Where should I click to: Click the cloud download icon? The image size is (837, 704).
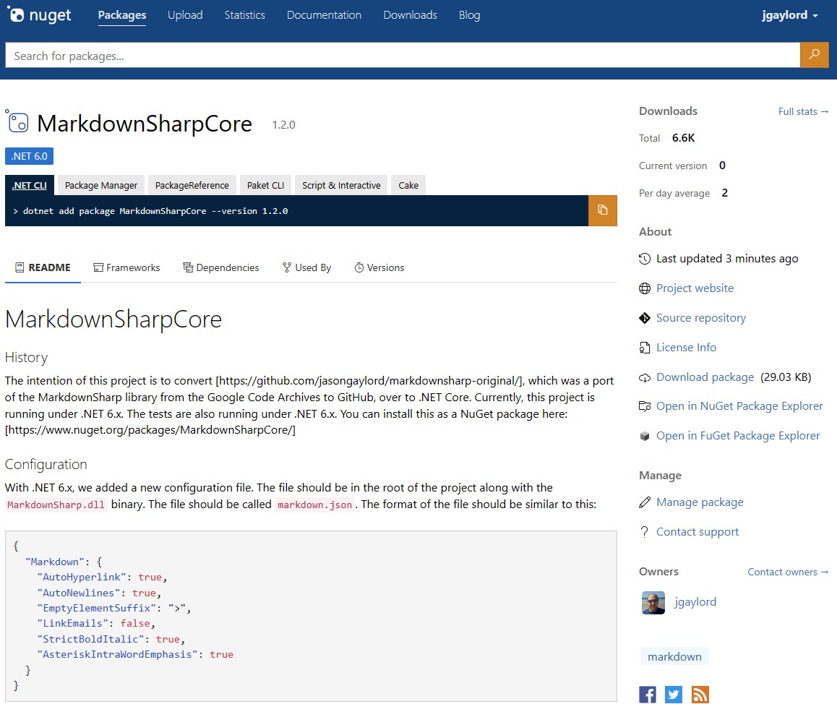tap(644, 377)
